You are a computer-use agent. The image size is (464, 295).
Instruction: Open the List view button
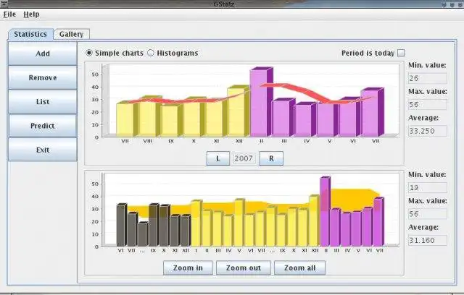point(43,101)
